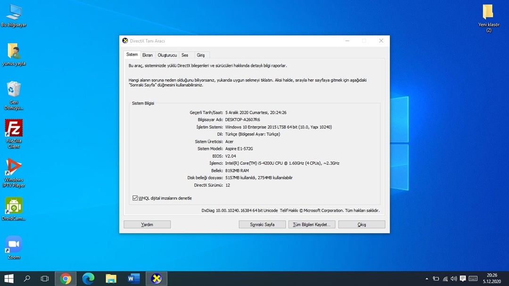Open Task View on the taskbar
The image size is (509, 286).
[44, 278]
